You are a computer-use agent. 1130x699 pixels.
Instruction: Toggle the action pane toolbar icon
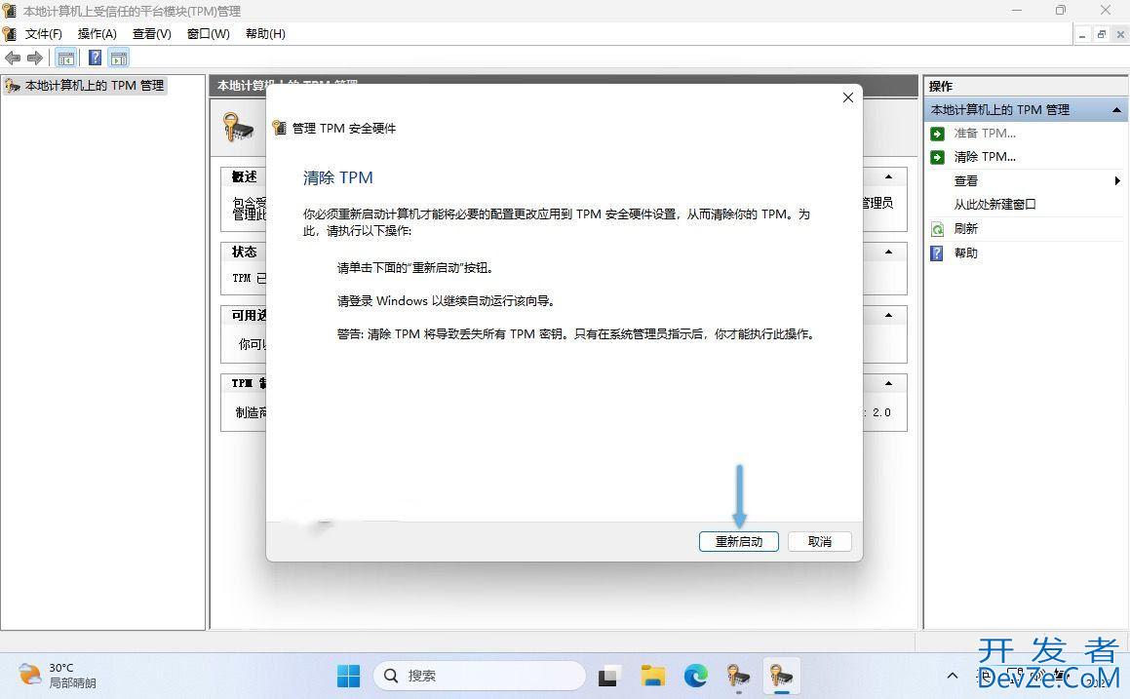[x=119, y=58]
